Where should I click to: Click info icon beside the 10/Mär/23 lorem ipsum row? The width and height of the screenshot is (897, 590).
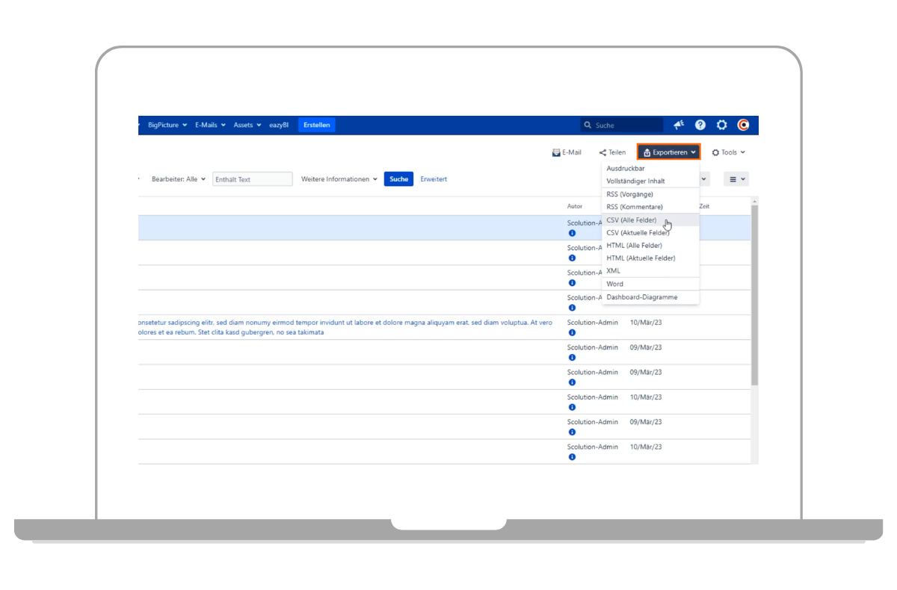(x=572, y=333)
